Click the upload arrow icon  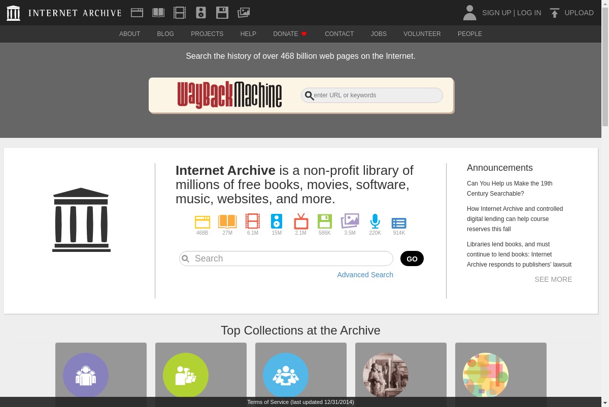(555, 13)
